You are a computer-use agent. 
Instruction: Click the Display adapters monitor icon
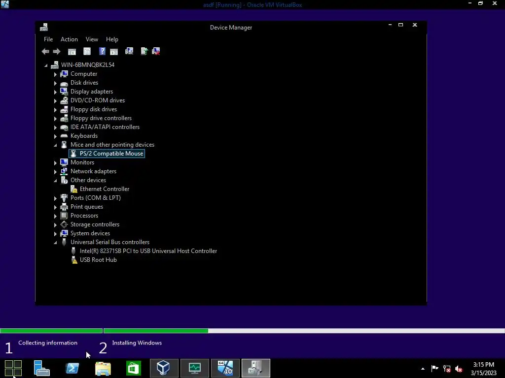pyautogui.click(x=64, y=92)
